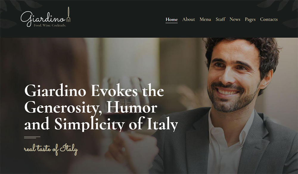Click the 'Giardino Evokes the Generosity' headline
Image resolution: width=298 pixels, height=174 pixels.
coord(101,107)
